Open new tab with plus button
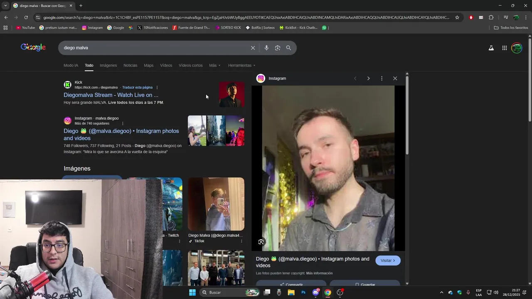The image size is (532, 299). pos(81,6)
